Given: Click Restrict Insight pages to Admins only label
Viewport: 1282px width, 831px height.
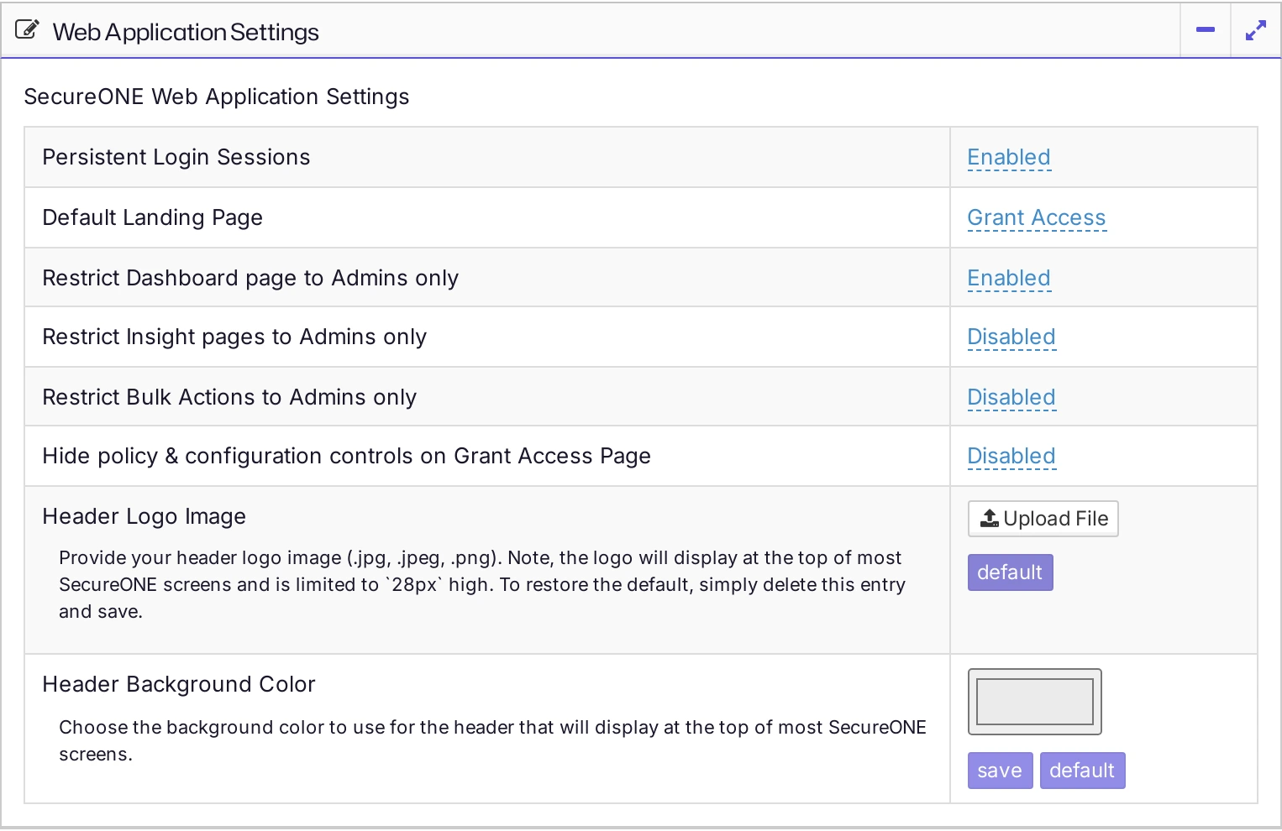Looking at the screenshot, I should point(234,337).
